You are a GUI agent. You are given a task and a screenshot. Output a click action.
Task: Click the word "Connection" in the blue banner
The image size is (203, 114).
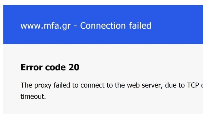coord(103,26)
